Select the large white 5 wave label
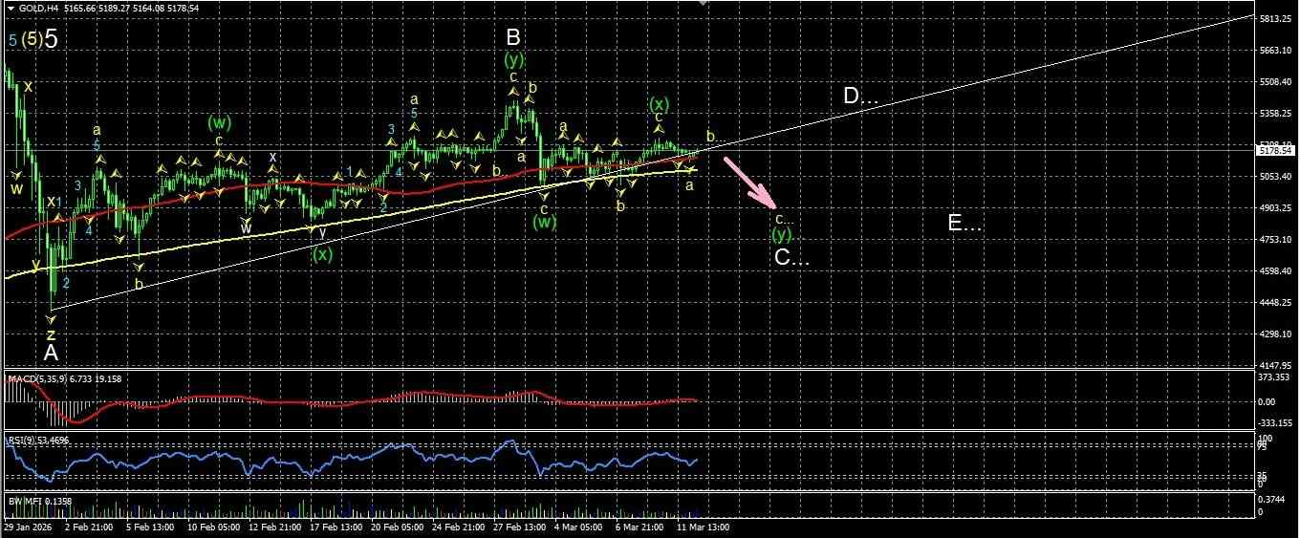 point(52,38)
